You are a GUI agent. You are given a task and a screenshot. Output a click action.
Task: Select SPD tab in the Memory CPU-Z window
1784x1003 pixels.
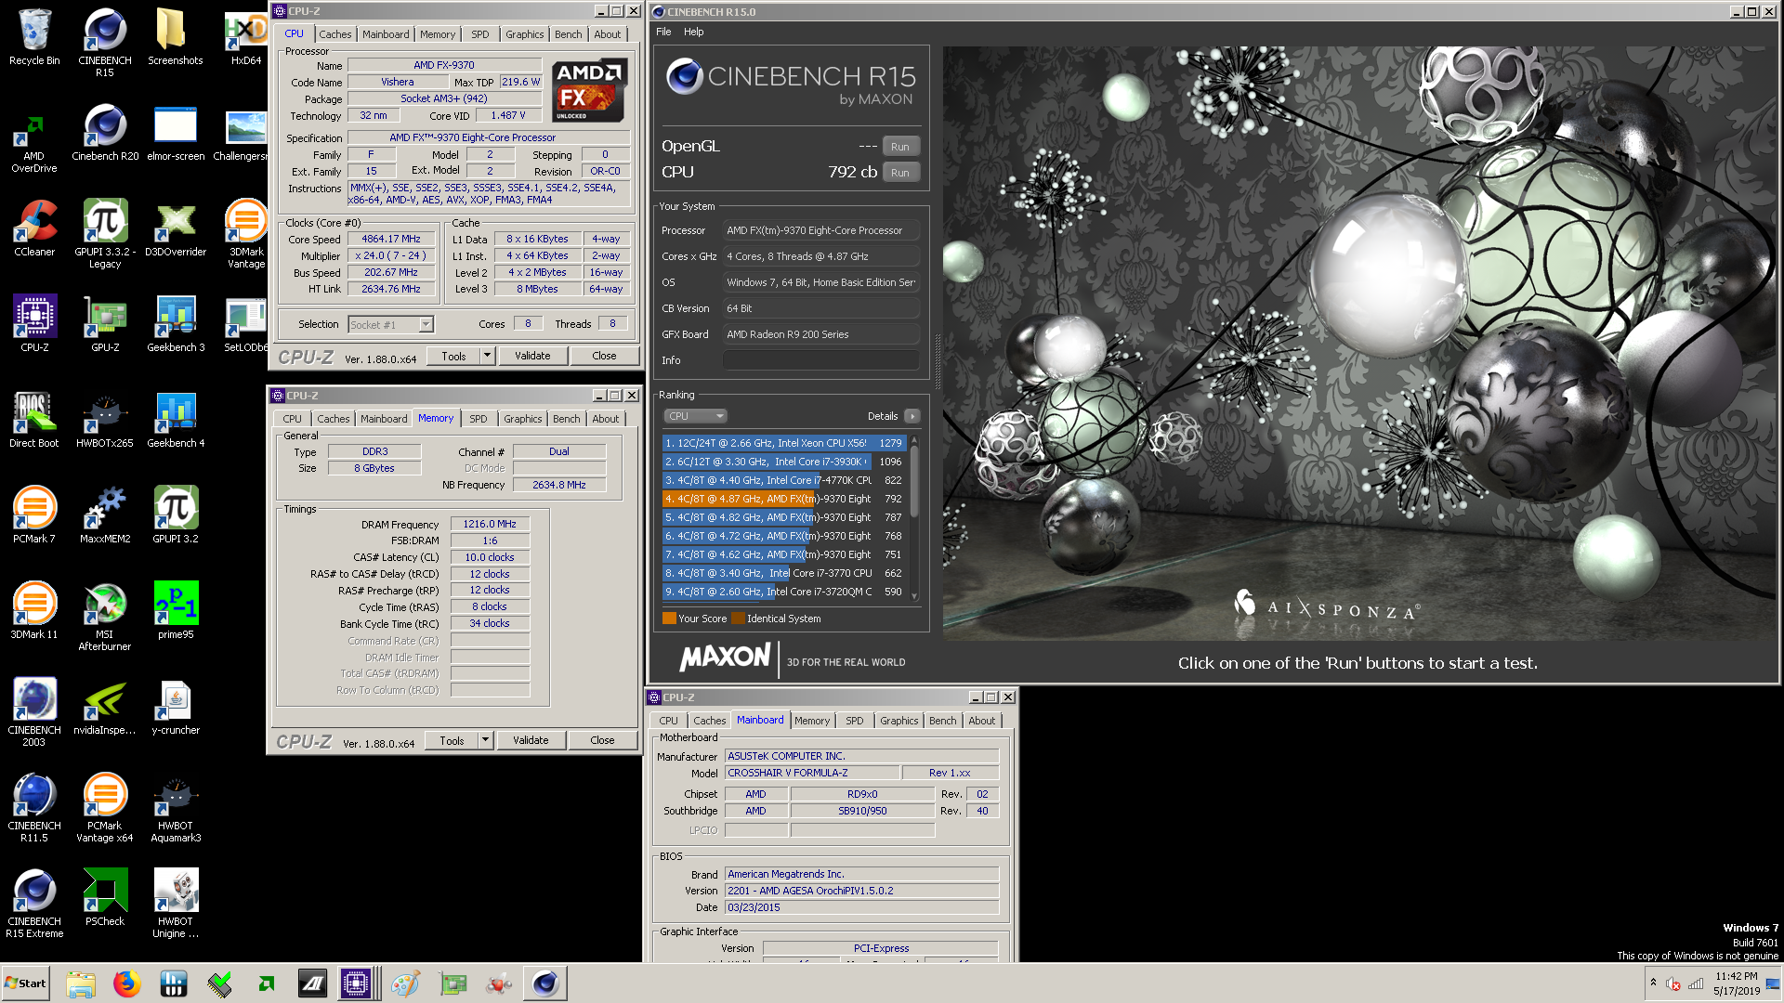pos(478,419)
